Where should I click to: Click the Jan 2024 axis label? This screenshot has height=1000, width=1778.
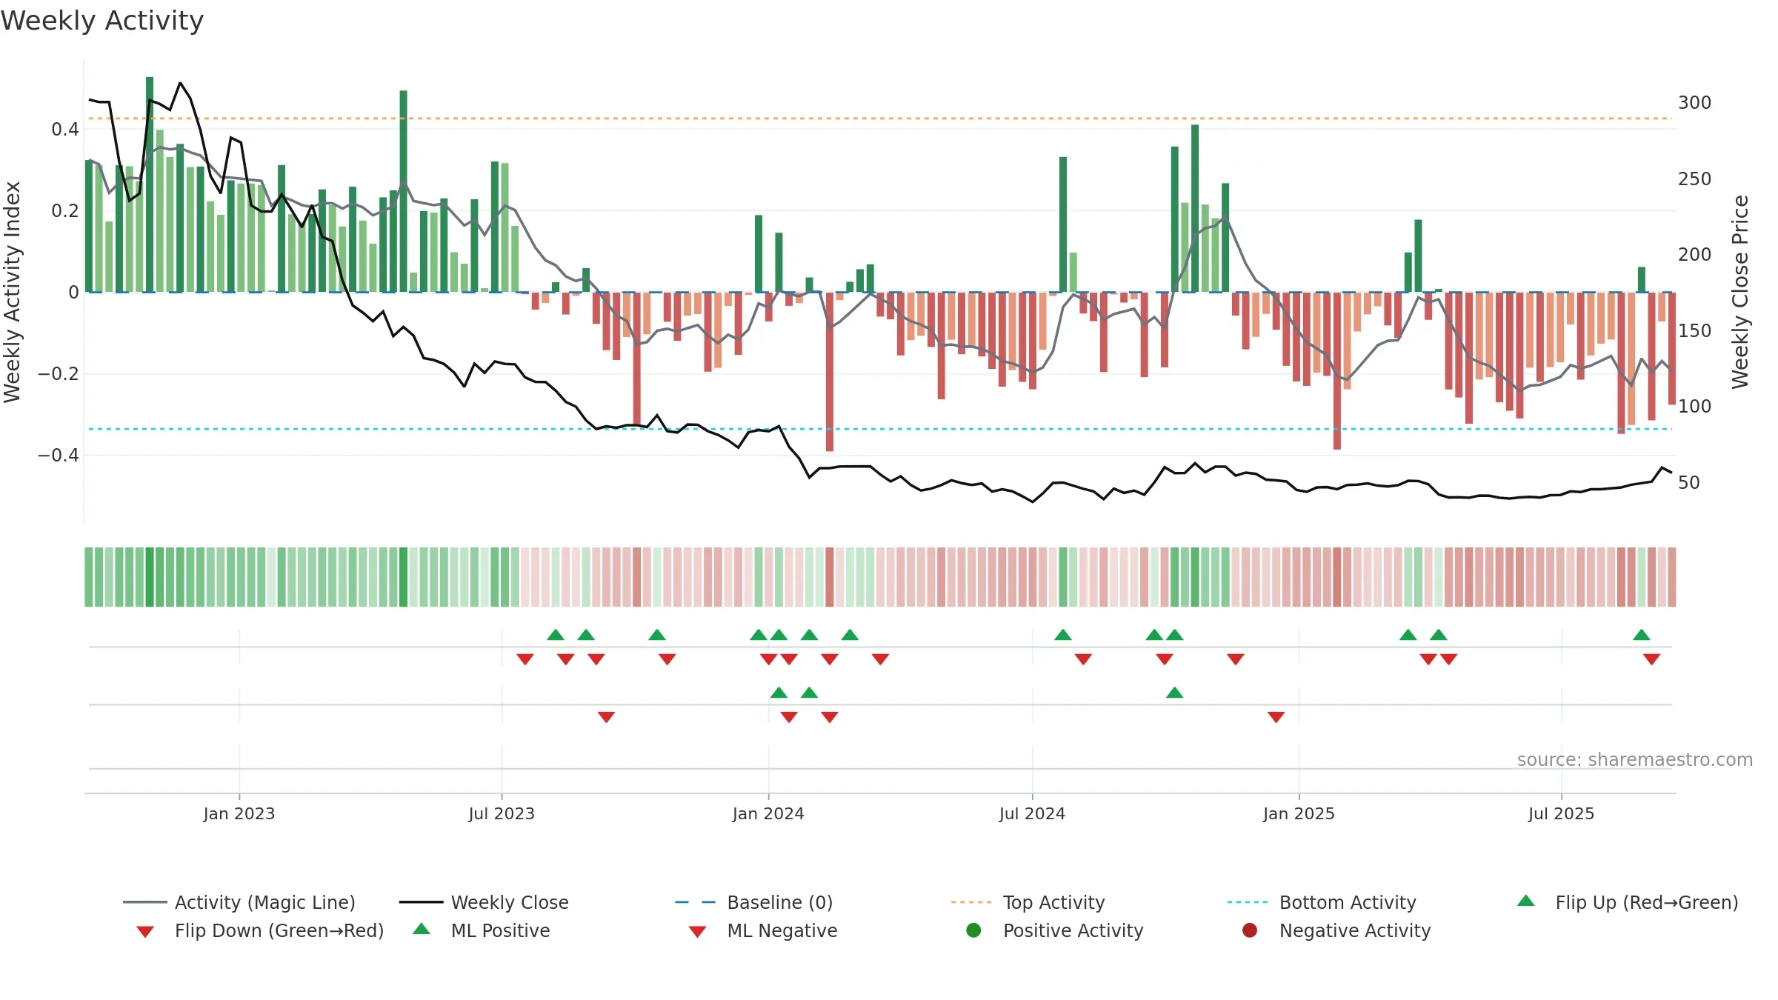[x=768, y=813]
